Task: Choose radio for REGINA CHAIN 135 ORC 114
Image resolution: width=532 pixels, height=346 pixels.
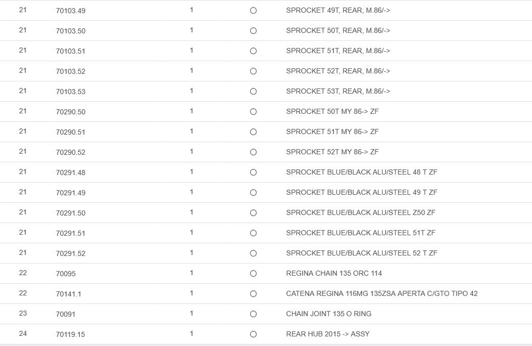Action: (253, 274)
